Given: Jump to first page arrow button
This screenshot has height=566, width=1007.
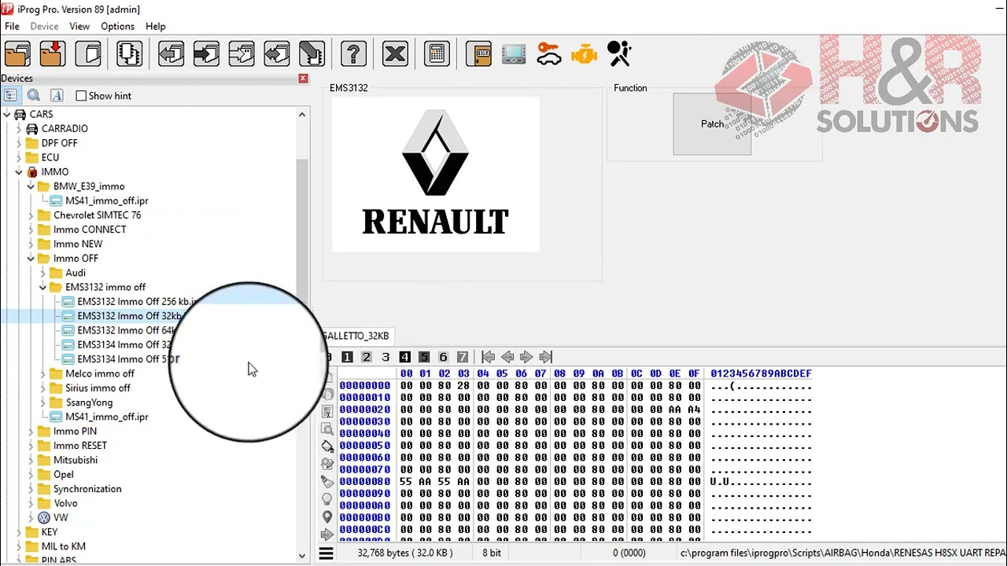Looking at the screenshot, I should (488, 357).
